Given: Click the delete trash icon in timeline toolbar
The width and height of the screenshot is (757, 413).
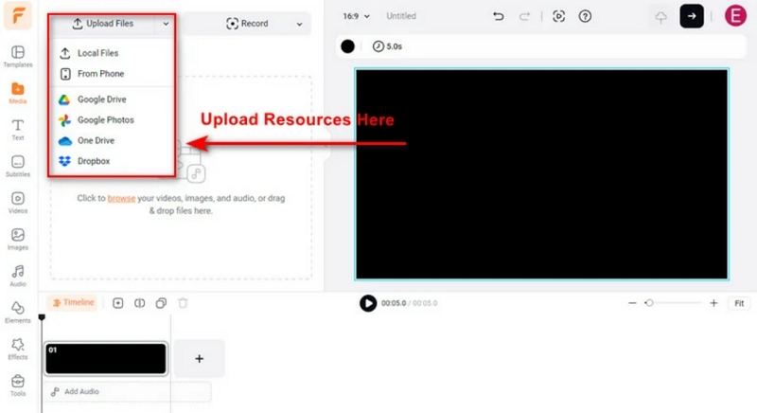Looking at the screenshot, I should [183, 303].
